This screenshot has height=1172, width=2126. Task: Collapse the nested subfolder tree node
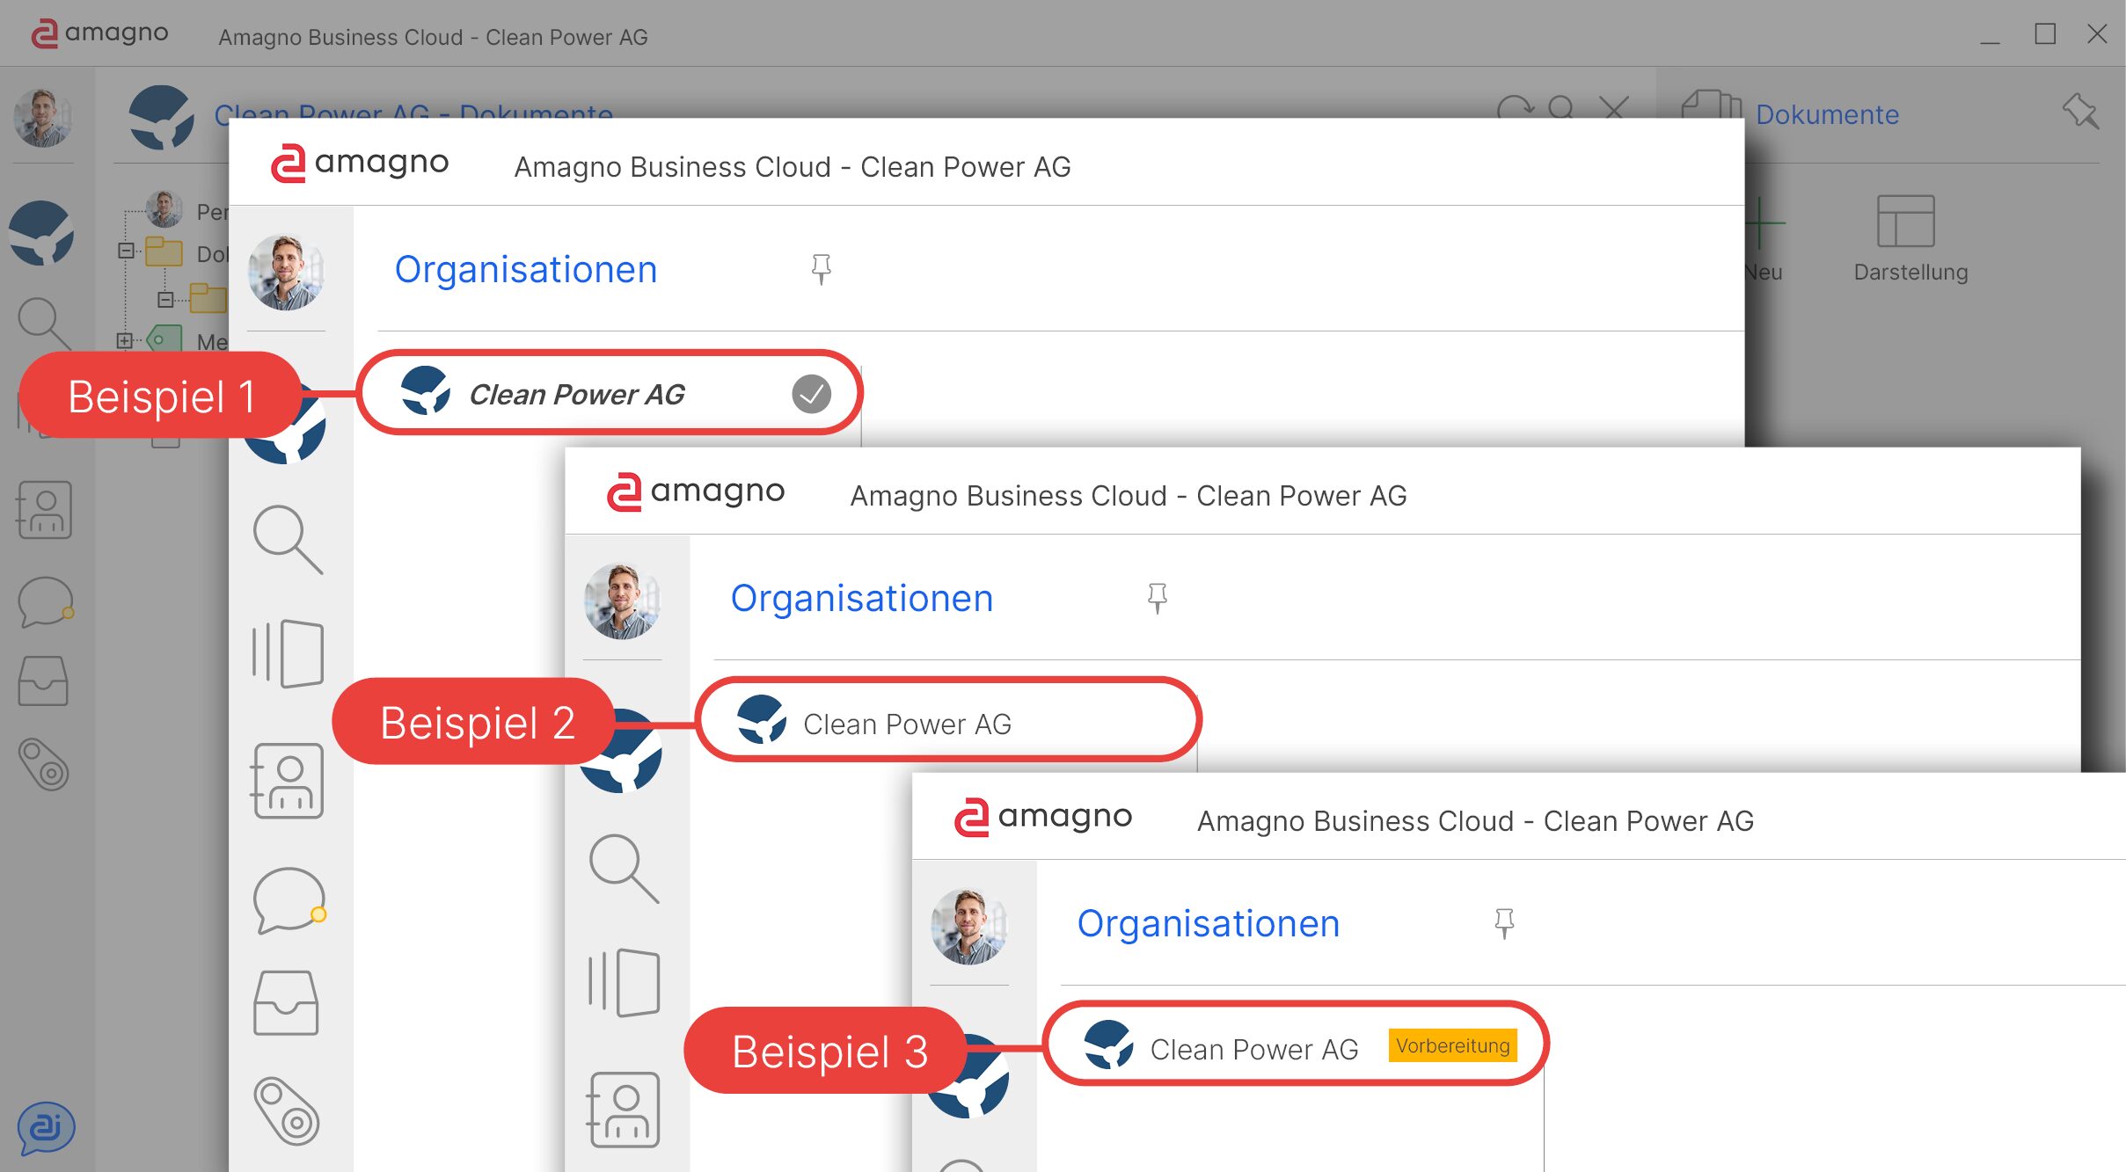pos(164,300)
